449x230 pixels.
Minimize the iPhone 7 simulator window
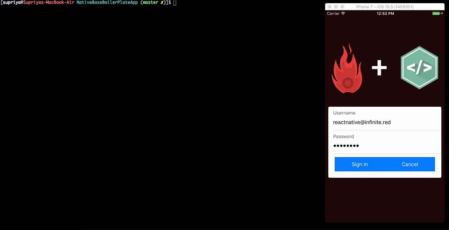(336, 7)
